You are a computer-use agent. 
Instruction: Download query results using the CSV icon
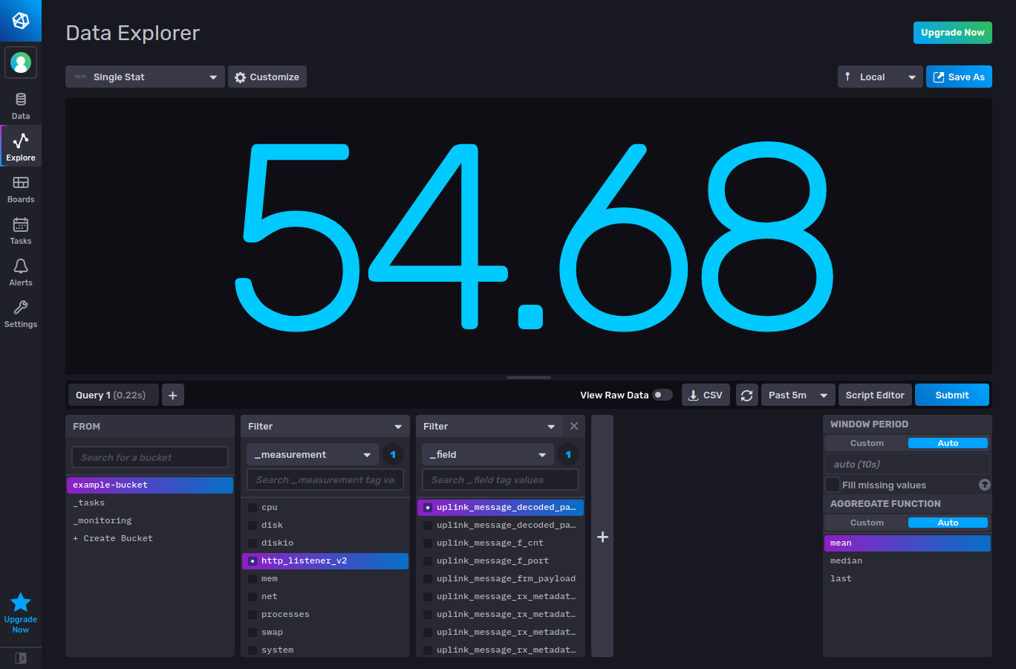[x=706, y=395]
